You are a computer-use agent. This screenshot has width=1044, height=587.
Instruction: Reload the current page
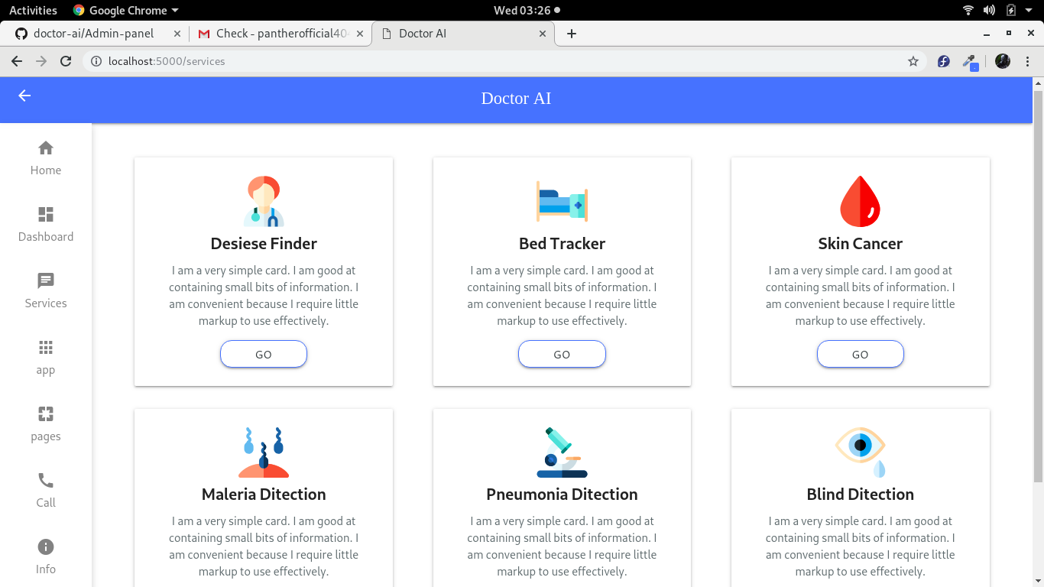click(66, 61)
